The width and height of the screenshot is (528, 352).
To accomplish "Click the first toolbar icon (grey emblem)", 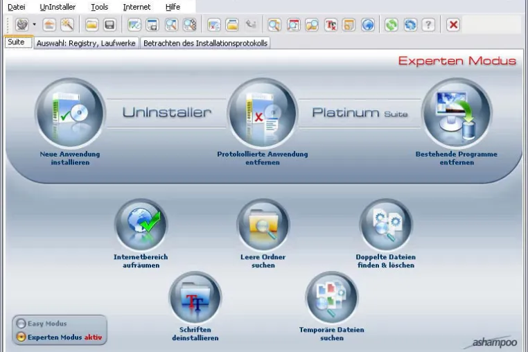I will click(22, 24).
